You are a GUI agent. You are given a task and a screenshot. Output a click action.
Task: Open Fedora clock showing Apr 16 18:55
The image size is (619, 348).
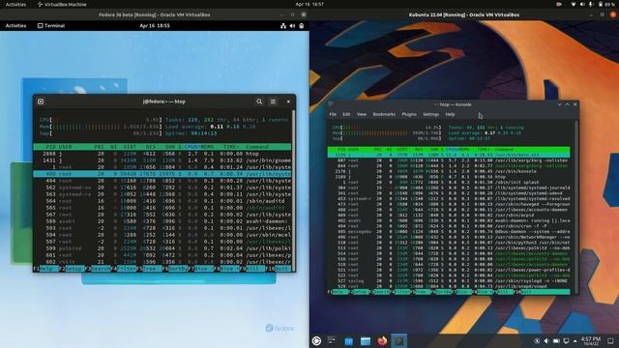tap(155, 26)
